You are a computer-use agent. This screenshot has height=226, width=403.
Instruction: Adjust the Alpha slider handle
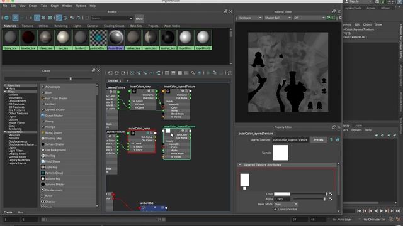click(x=324, y=199)
